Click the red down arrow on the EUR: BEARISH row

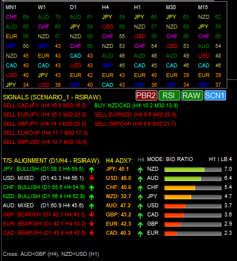(92, 223)
